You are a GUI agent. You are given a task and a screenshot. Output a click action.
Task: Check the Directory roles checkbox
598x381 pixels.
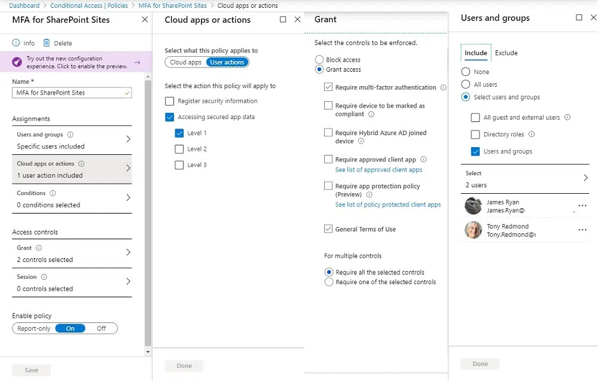pos(475,134)
